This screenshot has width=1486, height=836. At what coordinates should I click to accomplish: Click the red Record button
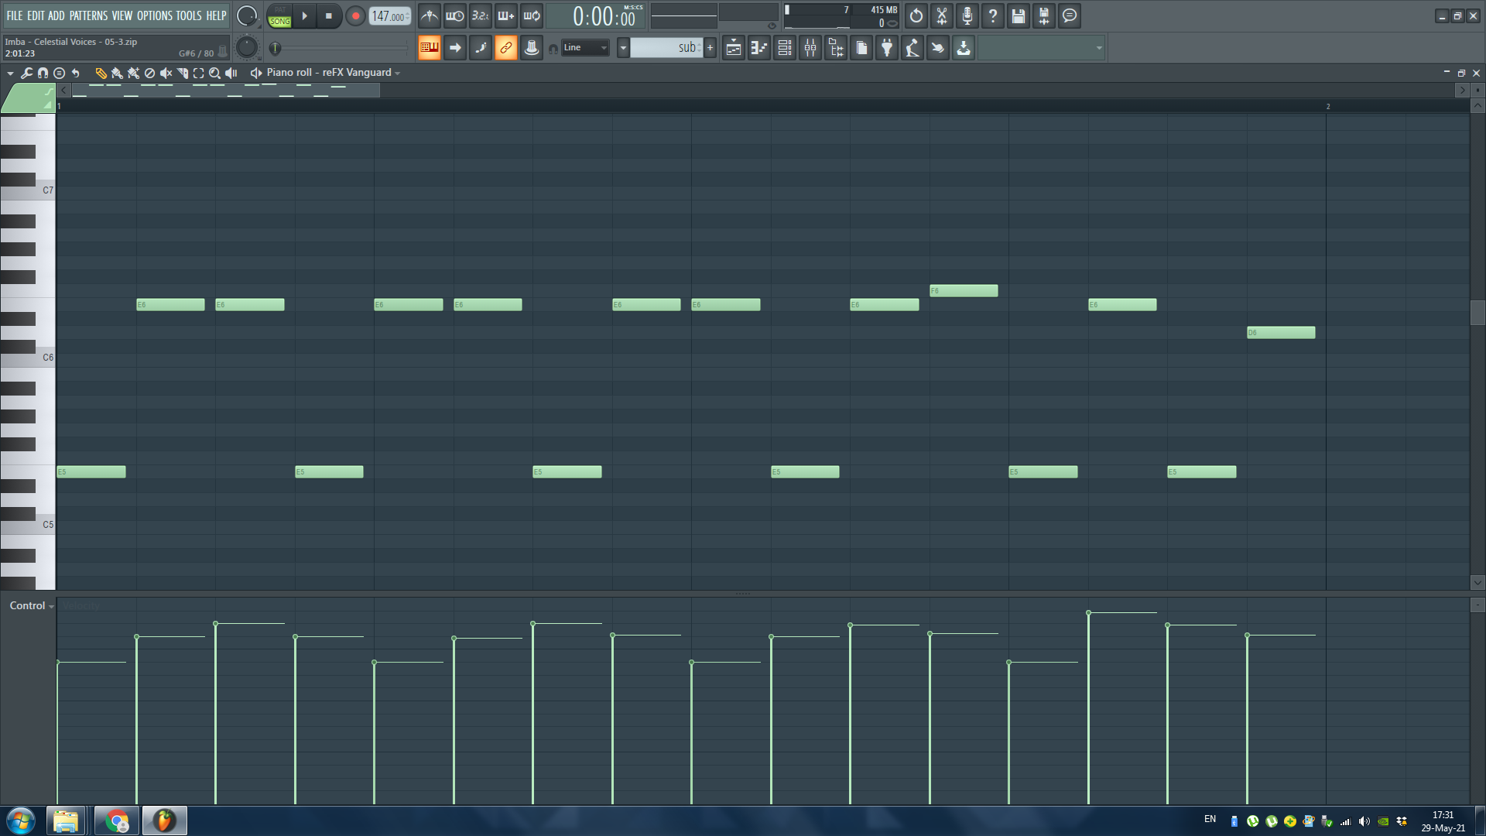tap(355, 16)
